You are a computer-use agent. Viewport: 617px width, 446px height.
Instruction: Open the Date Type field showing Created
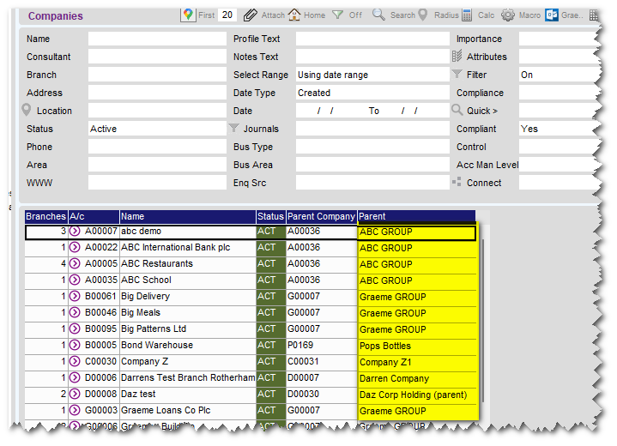click(372, 93)
